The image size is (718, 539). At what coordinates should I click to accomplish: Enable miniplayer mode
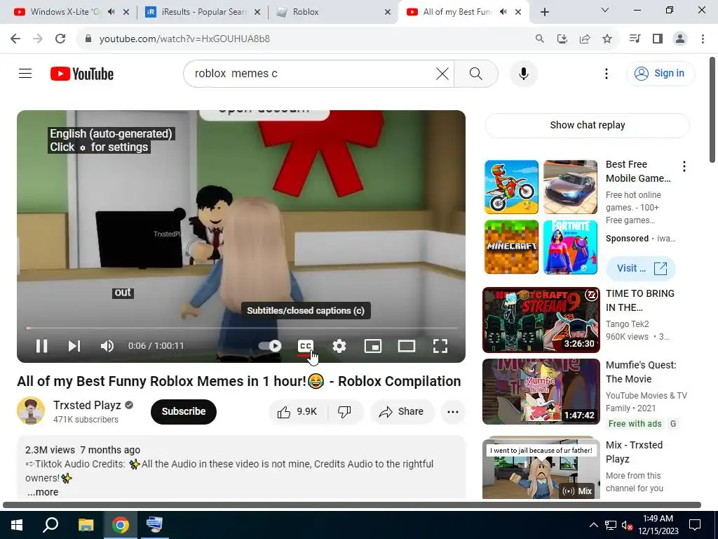tap(373, 346)
